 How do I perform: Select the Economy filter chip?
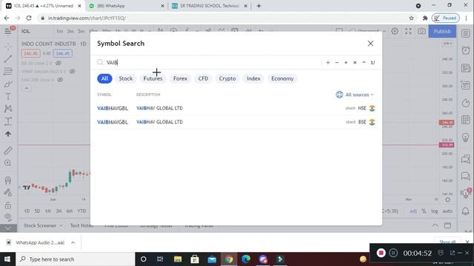click(282, 78)
